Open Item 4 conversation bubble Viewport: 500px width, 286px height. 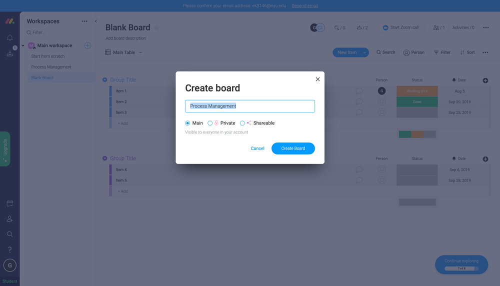[359, 169]
